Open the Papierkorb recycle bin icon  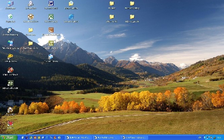pos(10,17)
